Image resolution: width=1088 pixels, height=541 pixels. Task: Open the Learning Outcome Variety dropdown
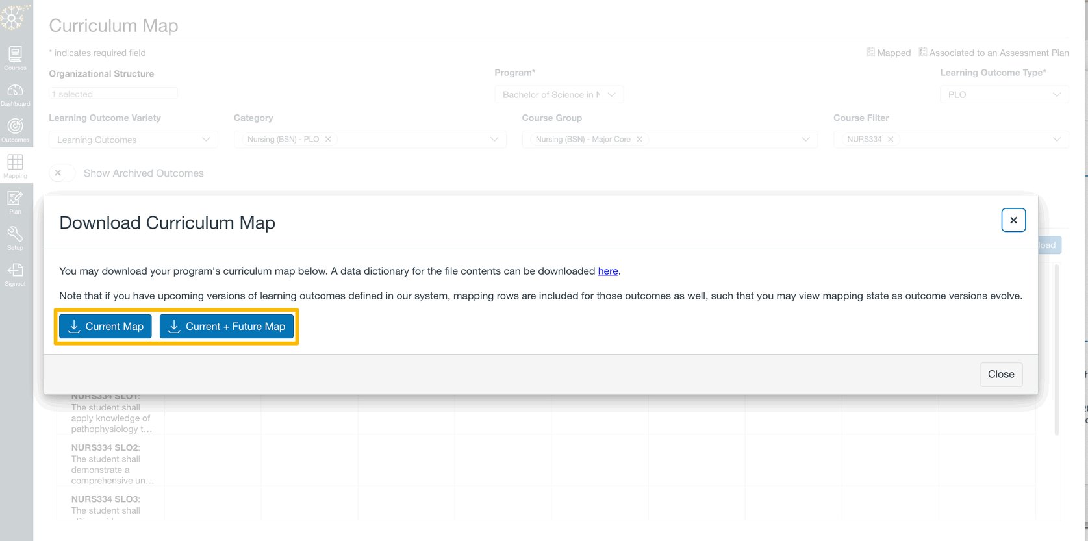pyautogui.click(x=133, y=140)
